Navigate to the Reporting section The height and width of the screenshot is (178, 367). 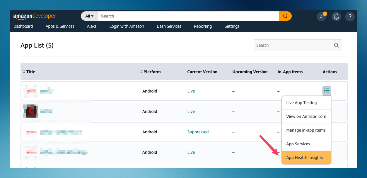coord(203,26)
